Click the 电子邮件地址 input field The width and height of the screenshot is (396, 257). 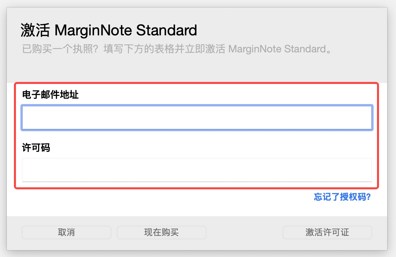coord(197,118)
